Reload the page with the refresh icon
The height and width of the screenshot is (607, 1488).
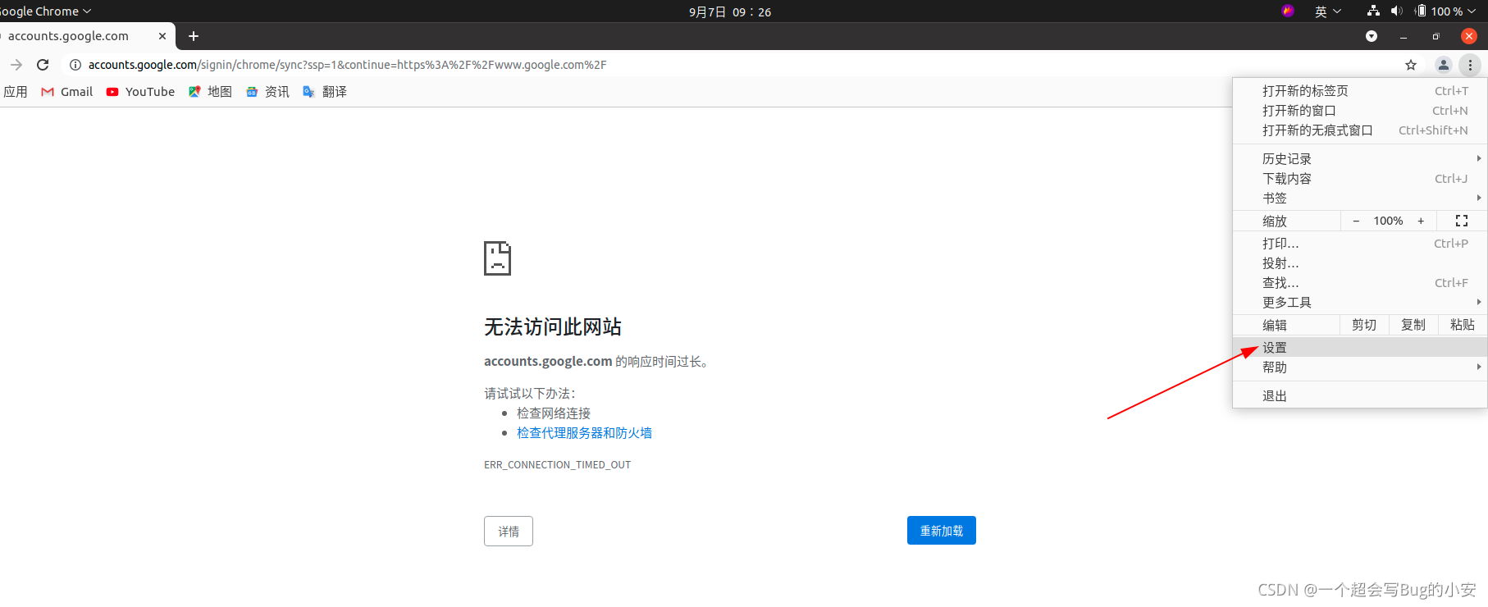[43, 65]
